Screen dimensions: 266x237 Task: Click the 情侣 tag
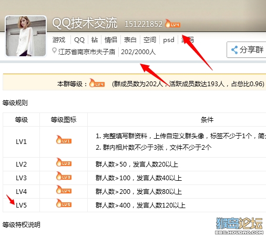pos(111,40)
